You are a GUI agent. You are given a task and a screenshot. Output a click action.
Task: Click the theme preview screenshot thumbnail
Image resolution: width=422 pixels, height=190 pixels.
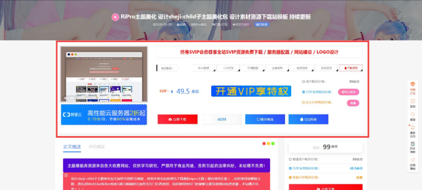[x=104, y=74]
